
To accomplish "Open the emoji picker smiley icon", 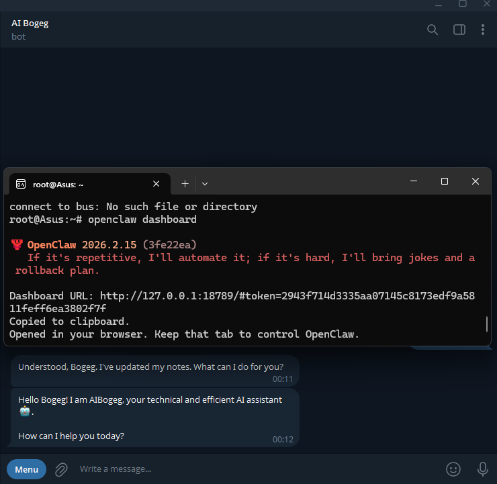I will 453,469.
